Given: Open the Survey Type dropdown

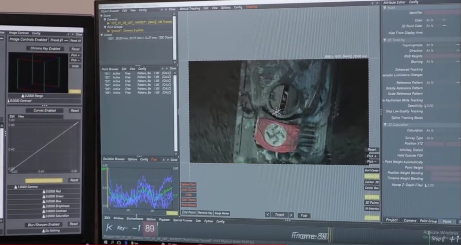Looking at the screenshot, I should 443,138.
